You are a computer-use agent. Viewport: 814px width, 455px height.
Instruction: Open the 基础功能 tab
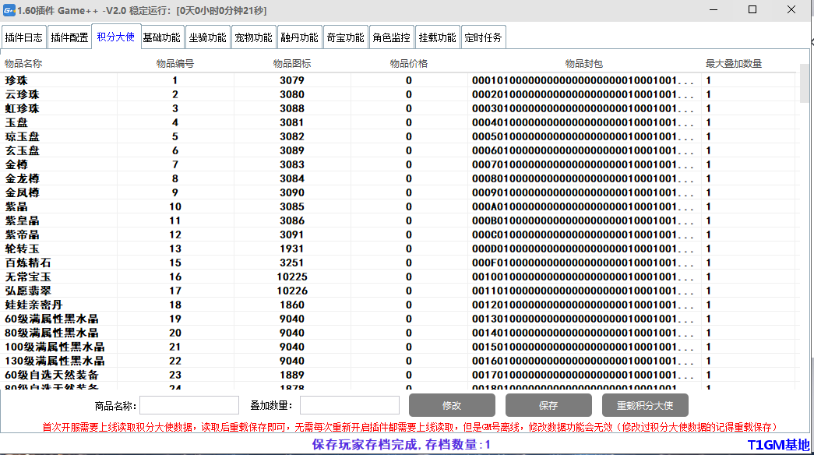(161, 37)
